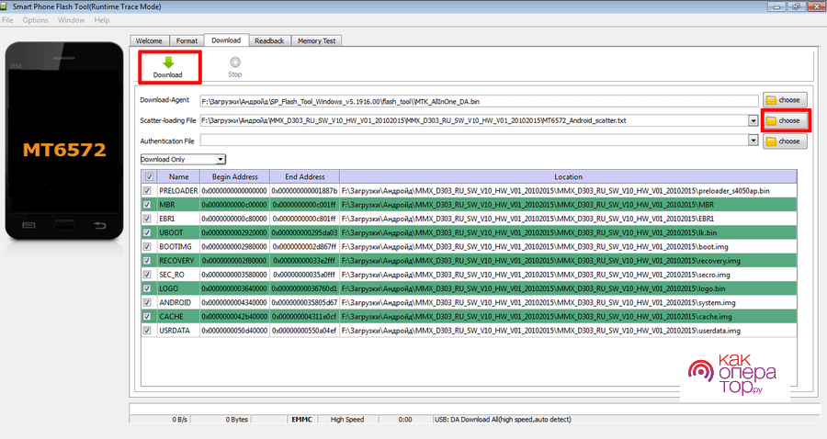
Task: Click choose folder button for Scatter-loading File
Action: coord(782,120)
